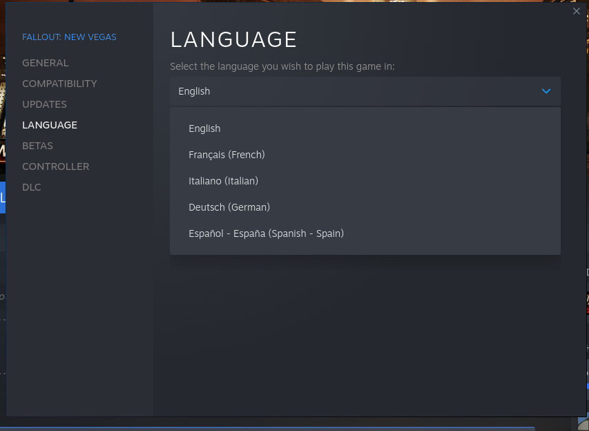Pick Italiano (Italian) from the list
This screenshot has width=589, height=431.
click(365, 181)
